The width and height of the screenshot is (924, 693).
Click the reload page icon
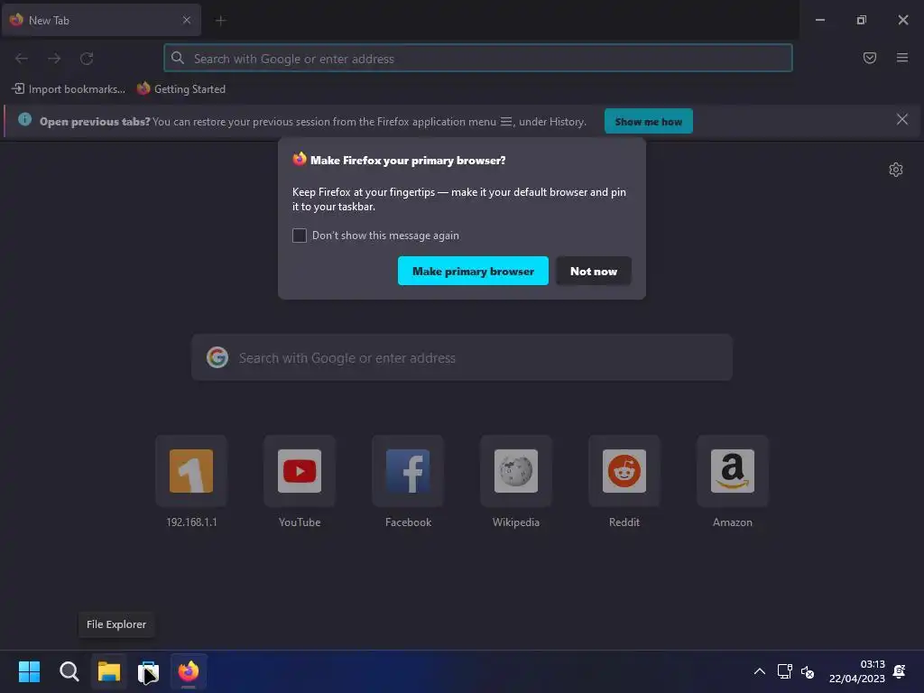87,59
